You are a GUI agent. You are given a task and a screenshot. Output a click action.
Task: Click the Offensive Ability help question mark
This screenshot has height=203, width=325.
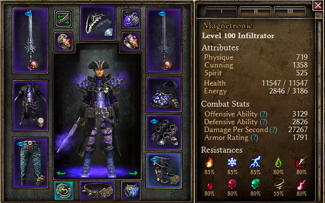264,114
